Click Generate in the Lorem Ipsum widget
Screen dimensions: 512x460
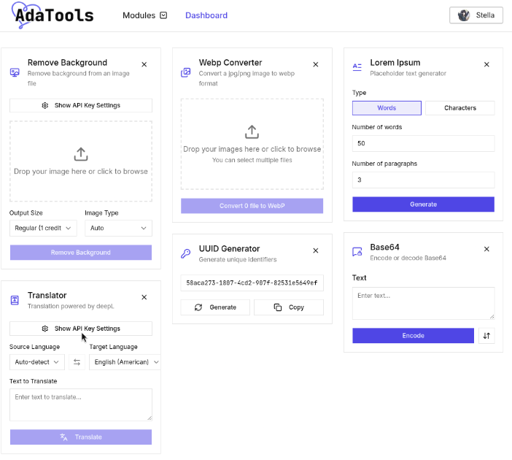tap(423, 204)
